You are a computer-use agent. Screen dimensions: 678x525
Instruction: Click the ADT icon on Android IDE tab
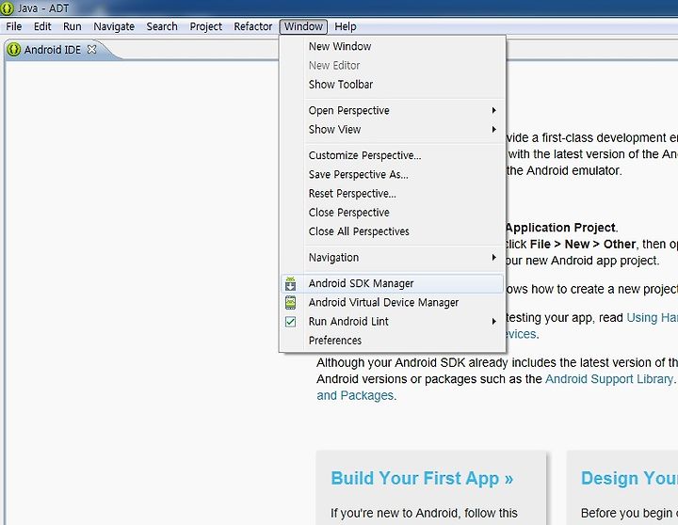[x=14, y=50]
